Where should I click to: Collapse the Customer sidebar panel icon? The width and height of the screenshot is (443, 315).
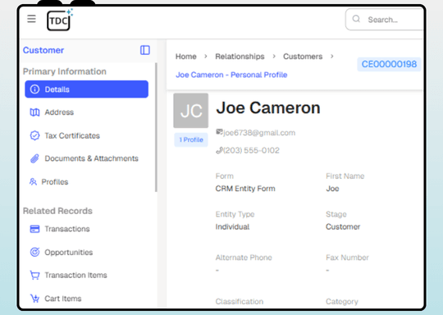(x=145, y=50)
